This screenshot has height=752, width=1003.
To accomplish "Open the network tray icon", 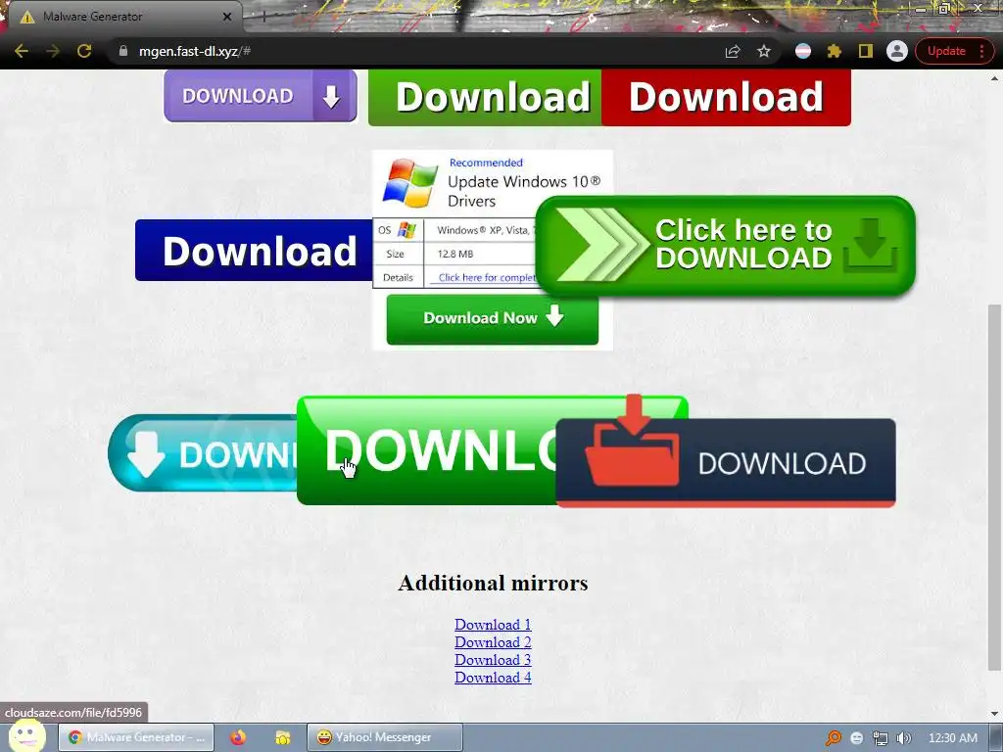I will click(x=881, y=738).
